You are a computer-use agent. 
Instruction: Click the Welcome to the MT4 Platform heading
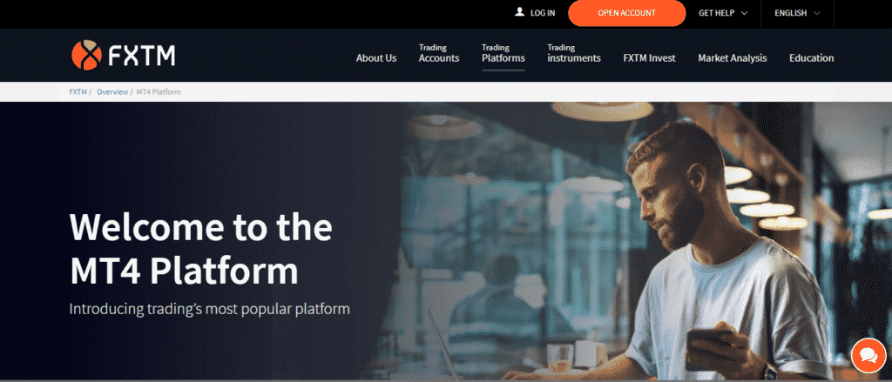[201, 249]
